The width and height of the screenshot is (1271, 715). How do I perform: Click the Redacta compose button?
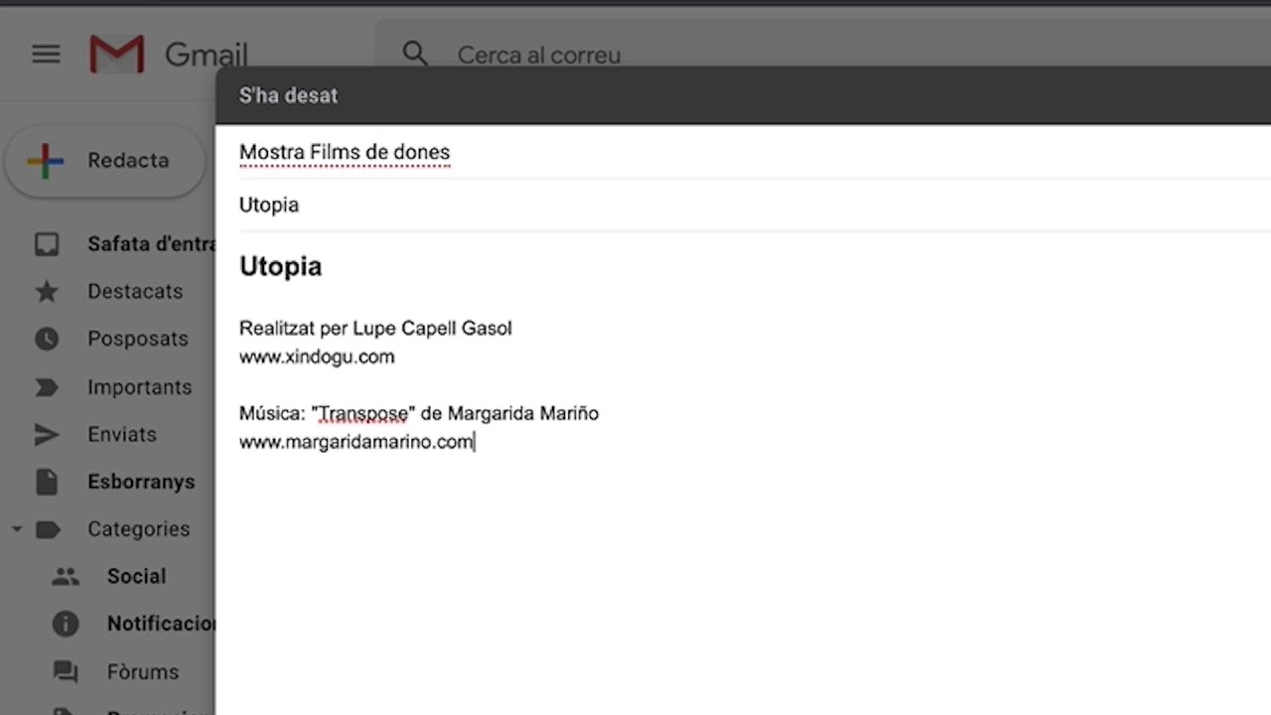pos(105,161)
